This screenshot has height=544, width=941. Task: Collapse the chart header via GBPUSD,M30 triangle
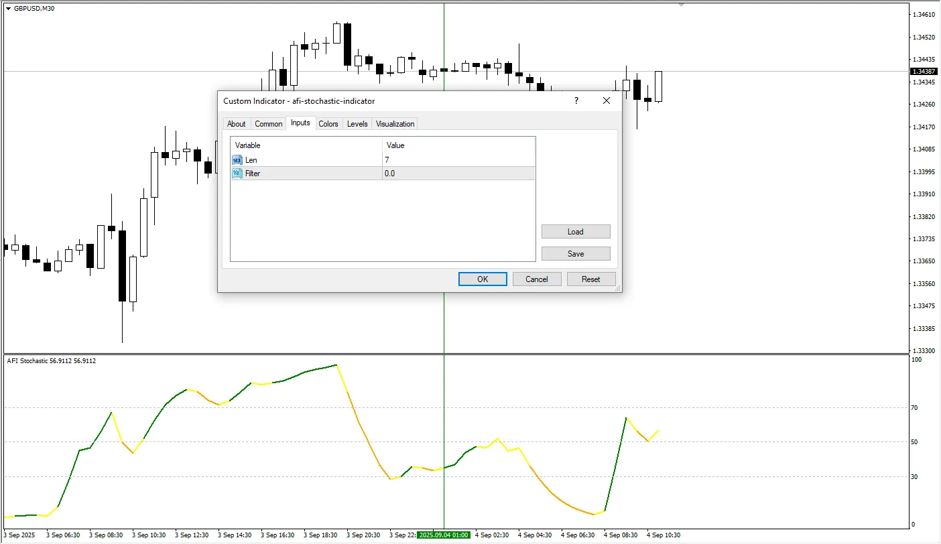[7, 9]
